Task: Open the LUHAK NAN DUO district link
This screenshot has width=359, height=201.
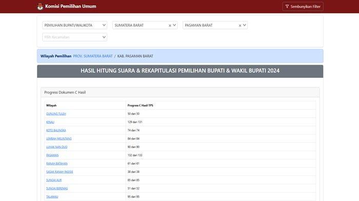Action: (x=57, y=147)
